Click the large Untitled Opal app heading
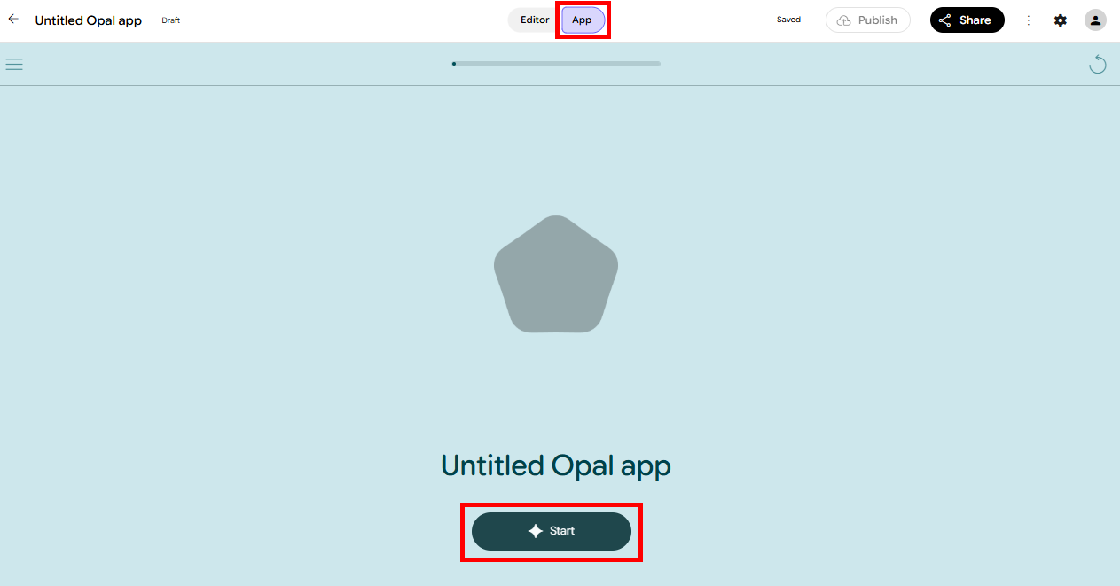The image size is (1120, 586). pos(556,465)
